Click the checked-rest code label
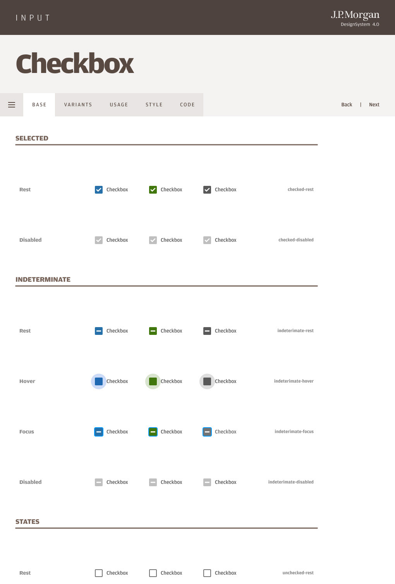 pos(301,189)
